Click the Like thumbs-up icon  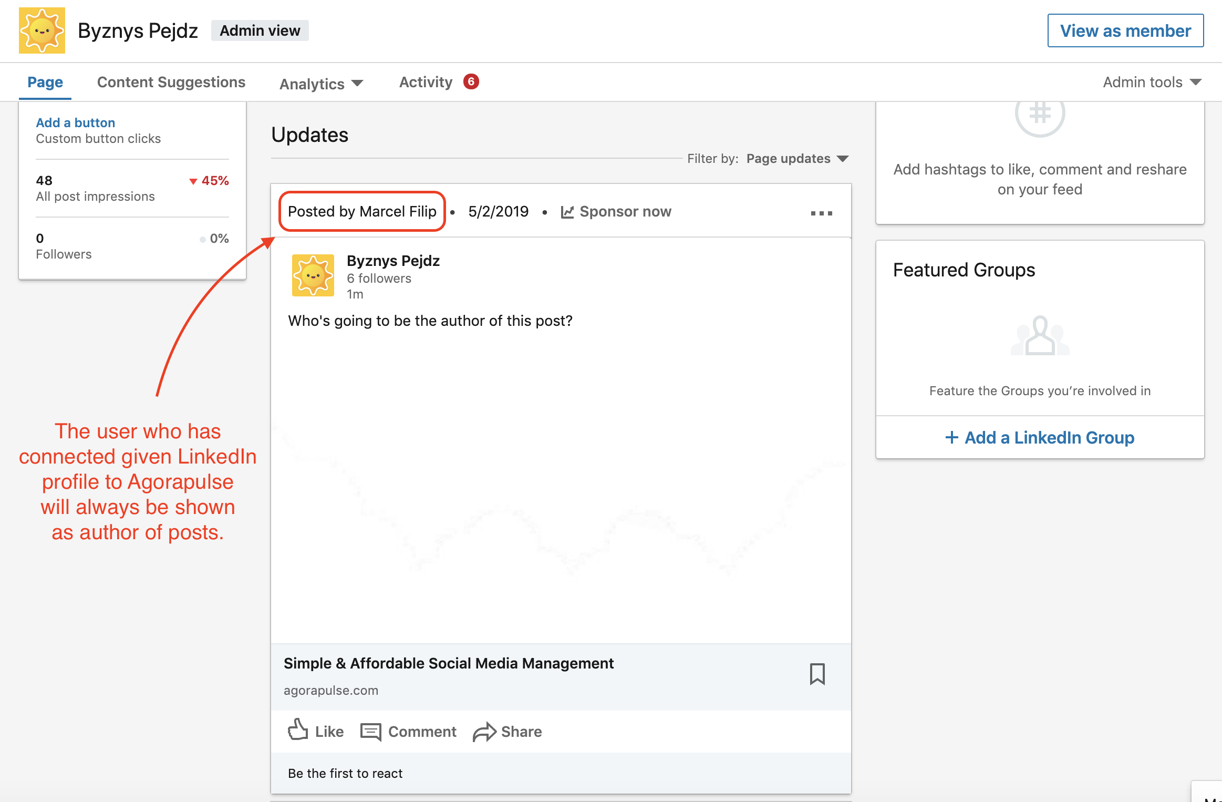(298, 729)
